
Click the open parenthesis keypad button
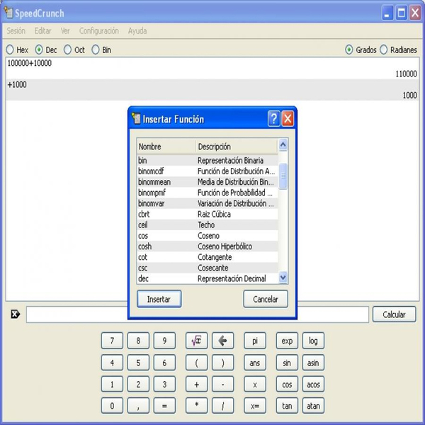(x=196, y=363)
